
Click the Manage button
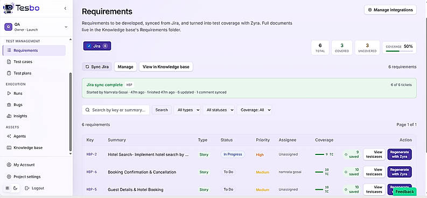pos(125,67)
